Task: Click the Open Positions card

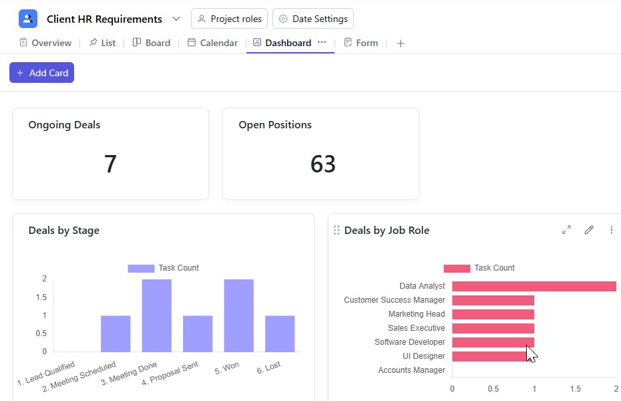Action: [321, 154]
